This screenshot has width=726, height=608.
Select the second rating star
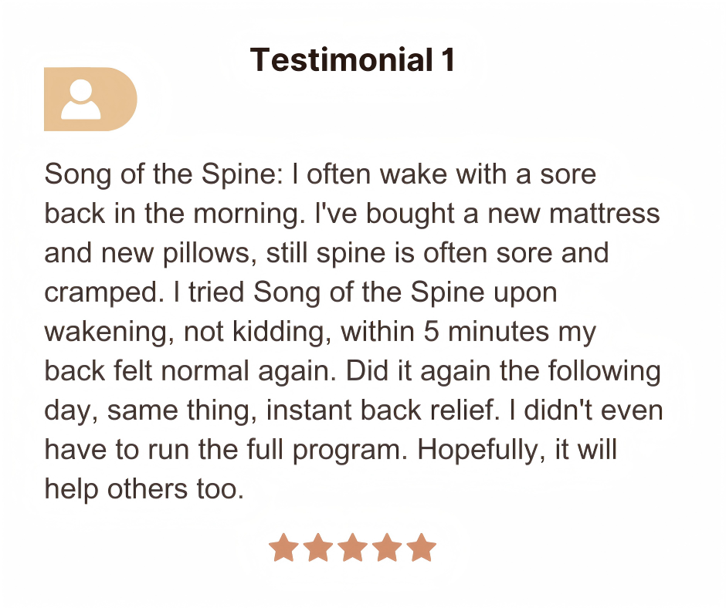coord(318,548)
